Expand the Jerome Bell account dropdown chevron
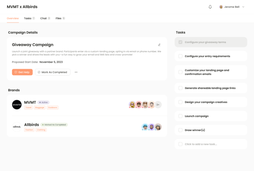Image resolution: width=254 pixels, height=171 pixels. tap(243, 7)
